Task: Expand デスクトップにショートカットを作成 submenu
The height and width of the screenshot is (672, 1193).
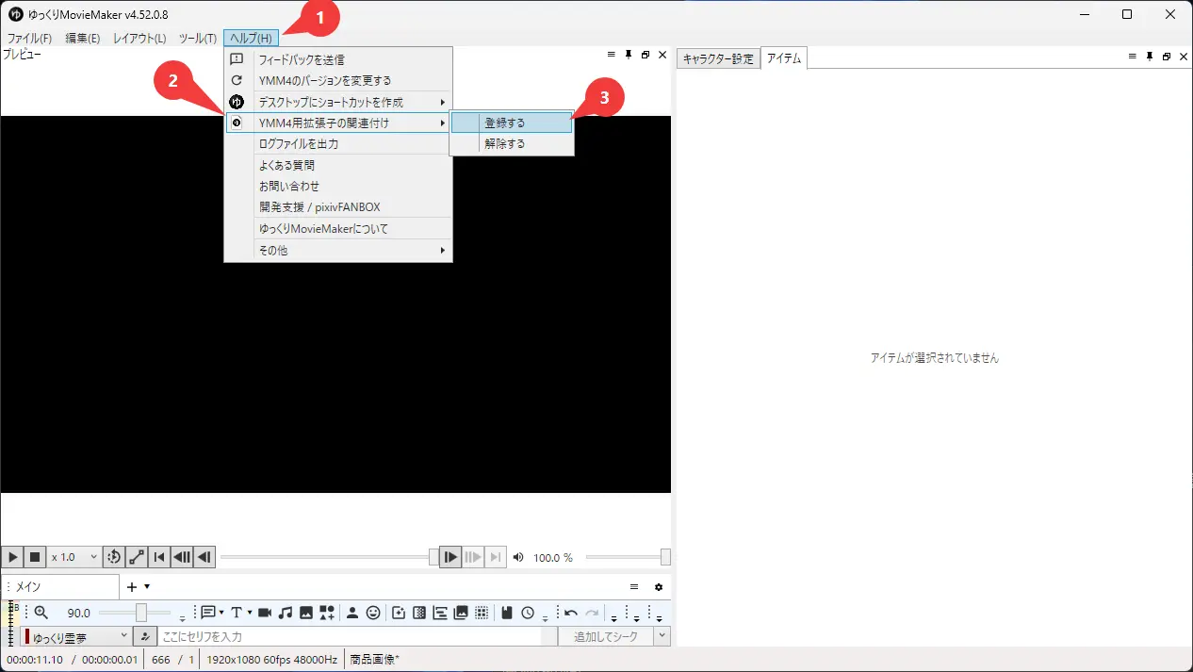Action: tap(338, 102)
